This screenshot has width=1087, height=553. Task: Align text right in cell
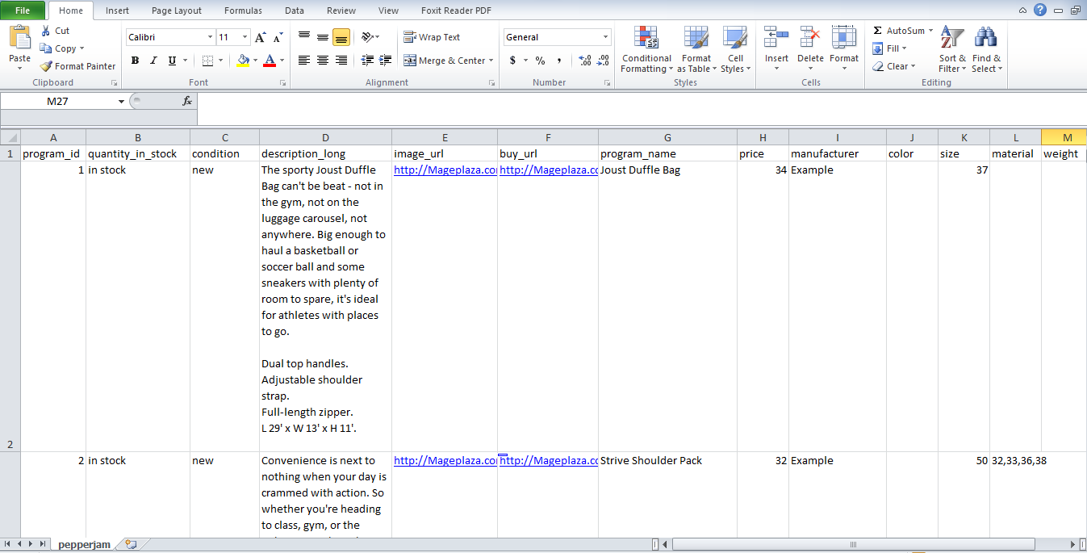(341, 61)
